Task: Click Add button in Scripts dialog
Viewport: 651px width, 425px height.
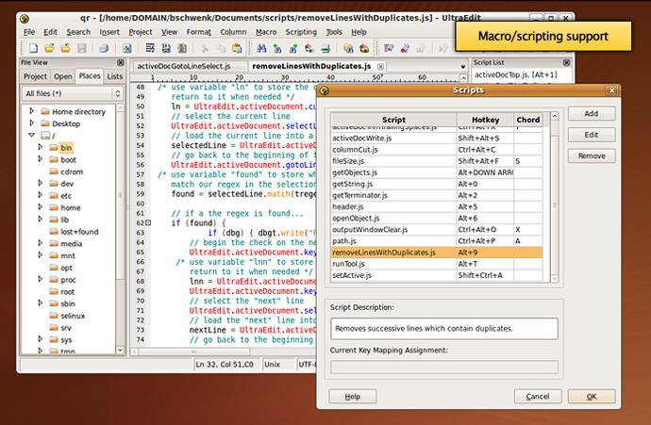Action: click(592, 114)
